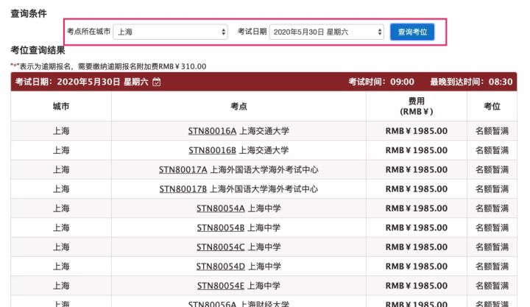Click the 费用 (RMB¥) column header
Screen dimensions: 530x307
click(x=417, y=106)
